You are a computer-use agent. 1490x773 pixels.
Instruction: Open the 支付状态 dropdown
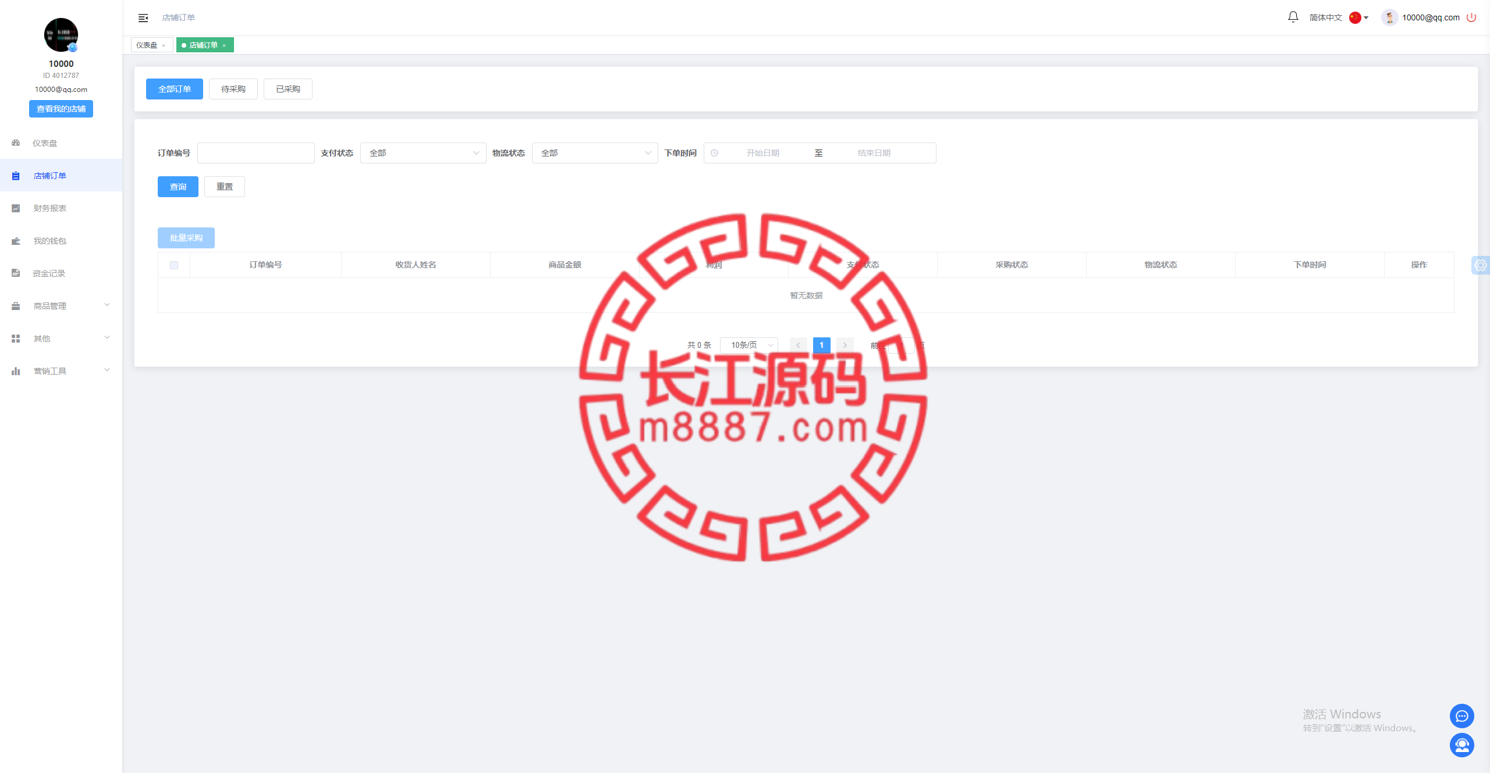(x=423, y=153)
